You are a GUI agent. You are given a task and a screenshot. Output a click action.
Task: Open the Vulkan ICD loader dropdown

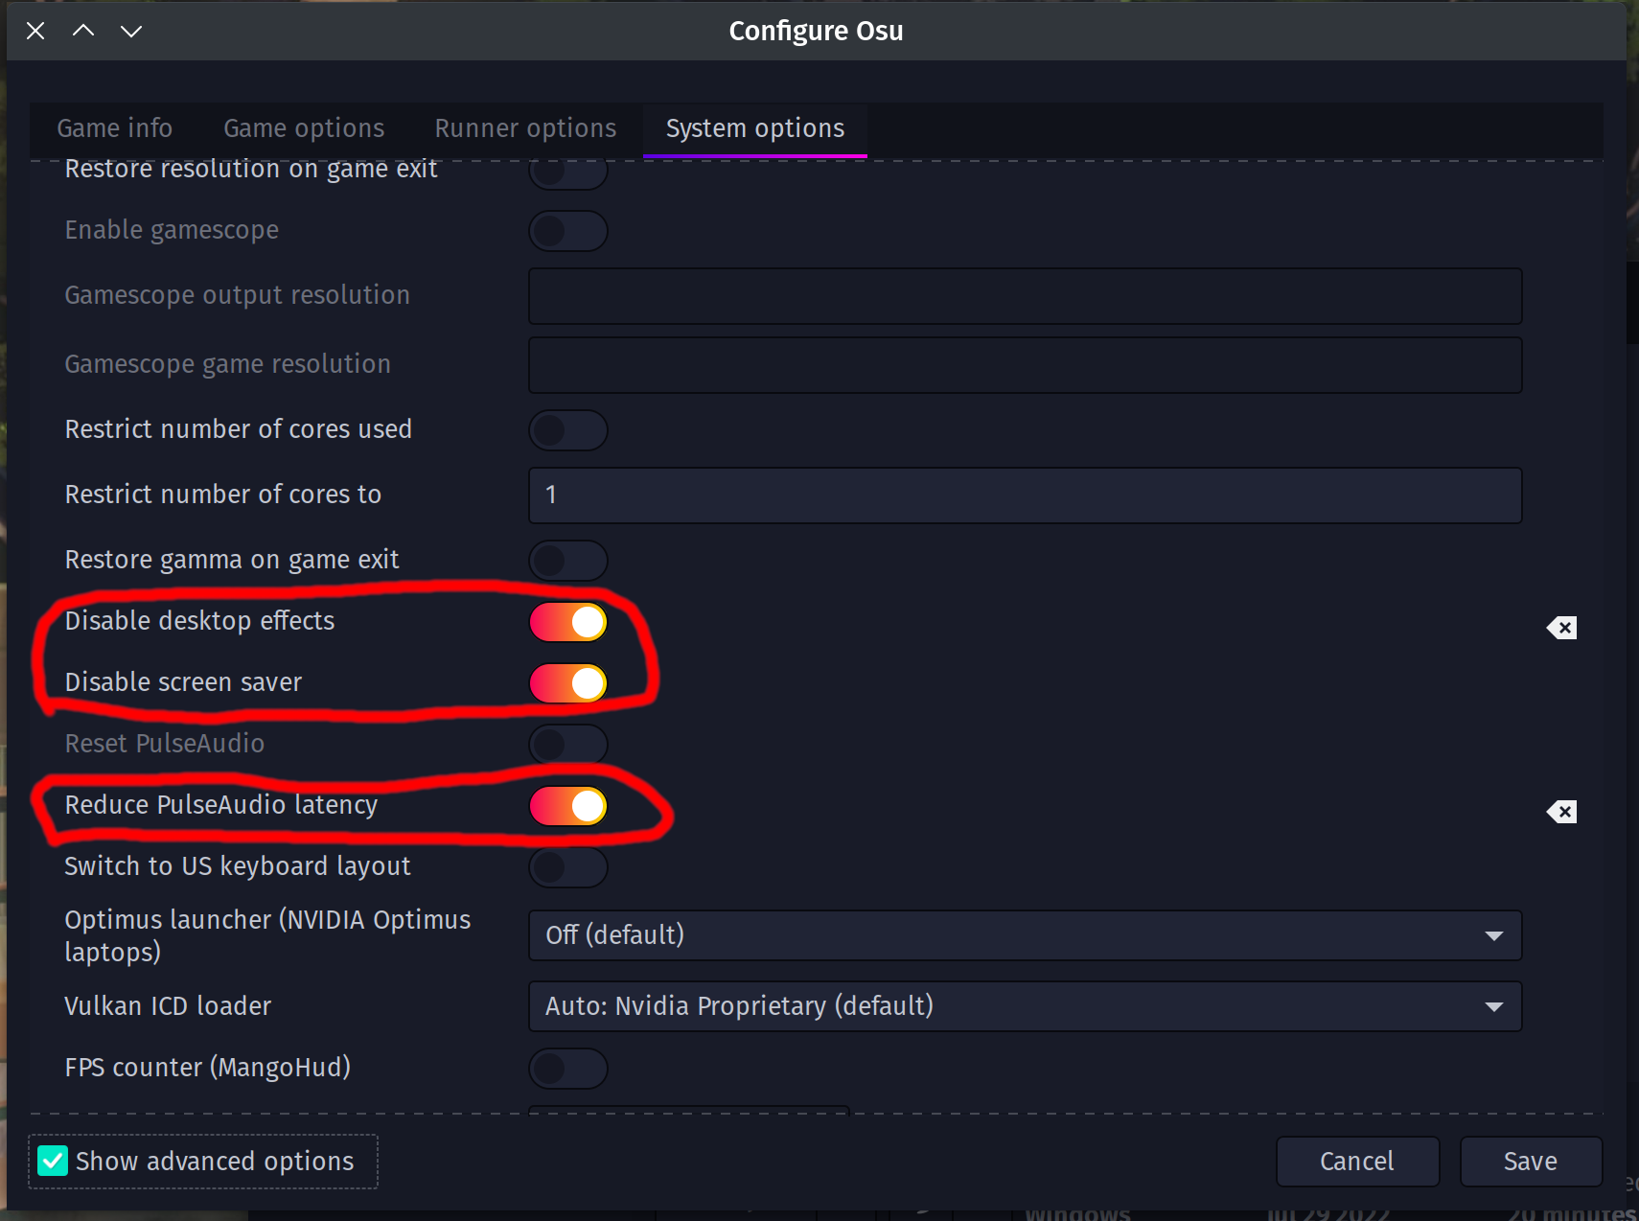(x=1025, y=1006)
